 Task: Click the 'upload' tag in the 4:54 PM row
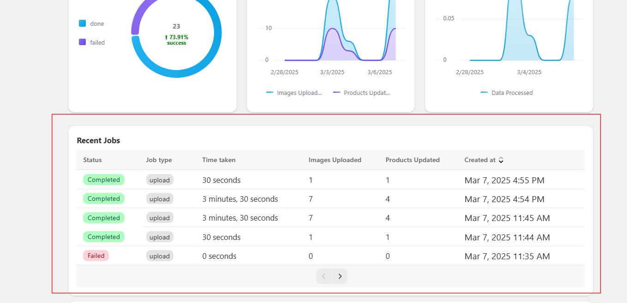[x=160, y=199]
